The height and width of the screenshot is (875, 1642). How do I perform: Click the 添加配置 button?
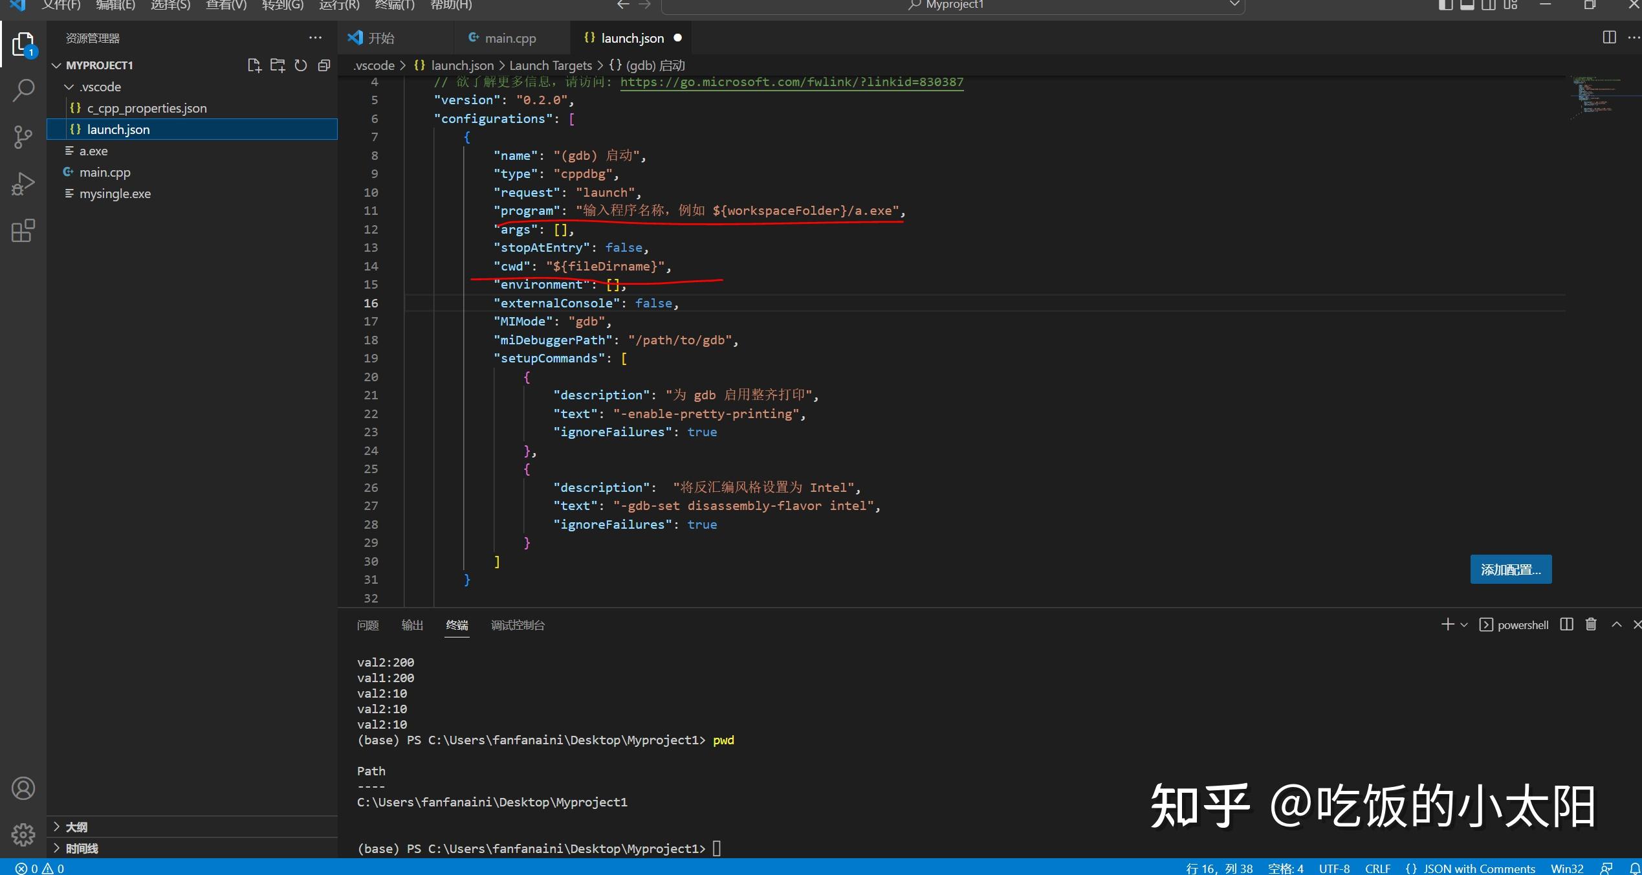[x=1510, y=569]
